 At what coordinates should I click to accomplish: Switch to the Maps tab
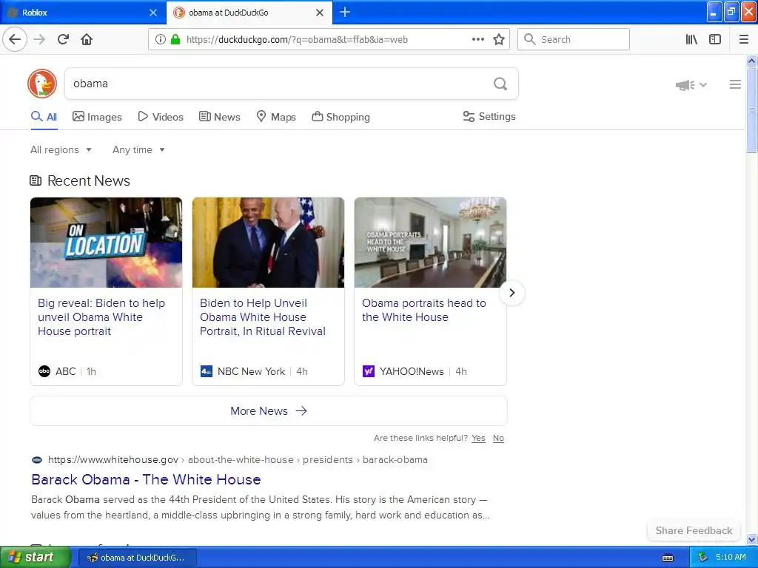point(276,117)
